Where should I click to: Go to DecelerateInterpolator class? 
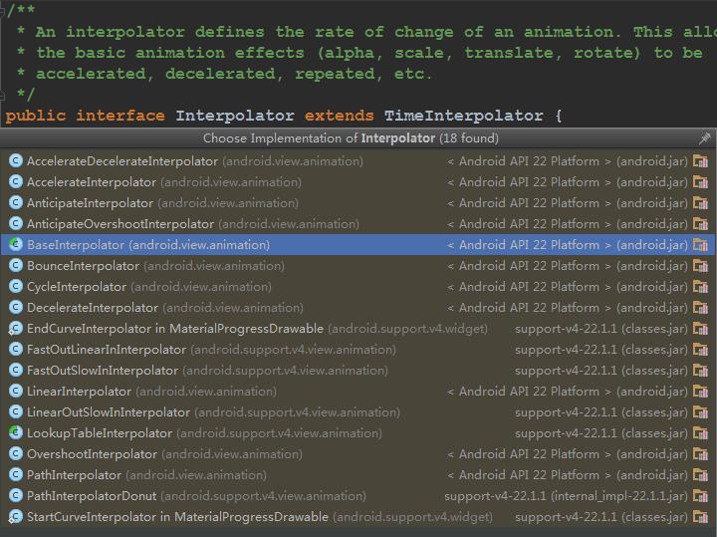tap(93, 308)
